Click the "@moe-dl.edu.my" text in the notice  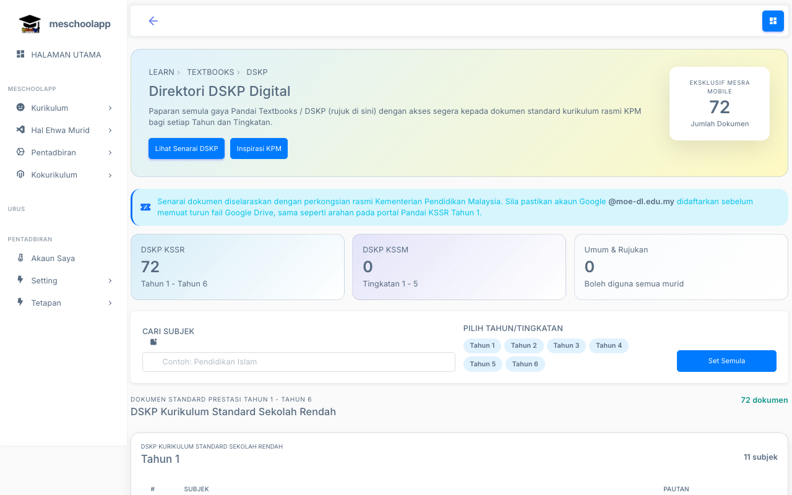tap(641, 202)
